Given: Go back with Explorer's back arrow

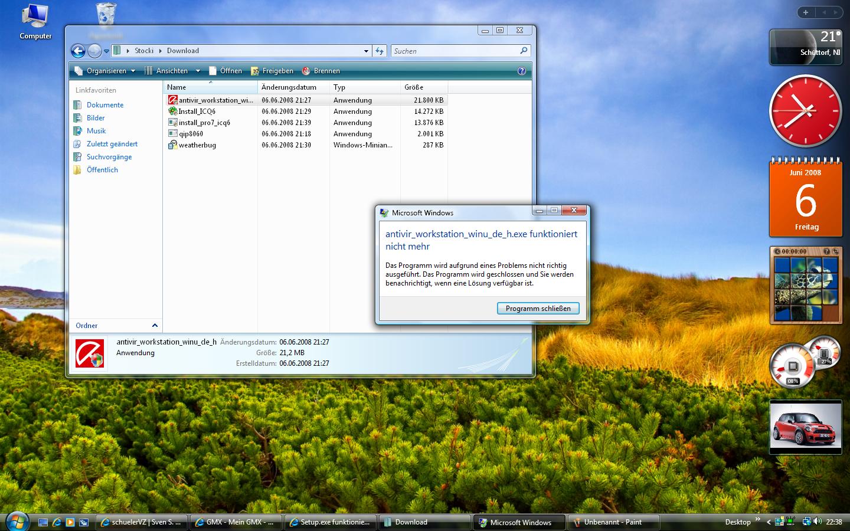Looking at the screenshot, I should [78, 51].
